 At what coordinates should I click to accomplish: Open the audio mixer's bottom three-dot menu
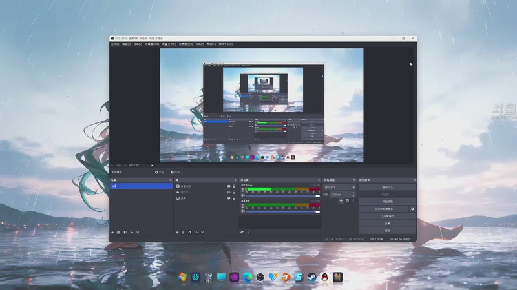click(249, 232)
